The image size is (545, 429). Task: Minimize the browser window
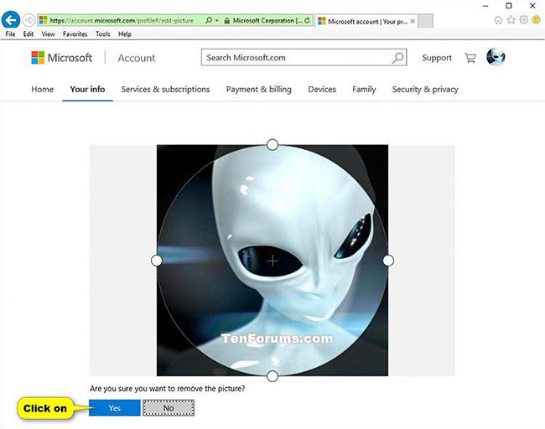click(x=485, y=6)
